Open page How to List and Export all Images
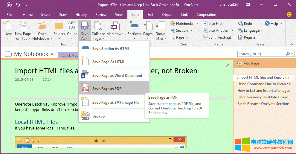296x154 pixels. tap(263, 91)
